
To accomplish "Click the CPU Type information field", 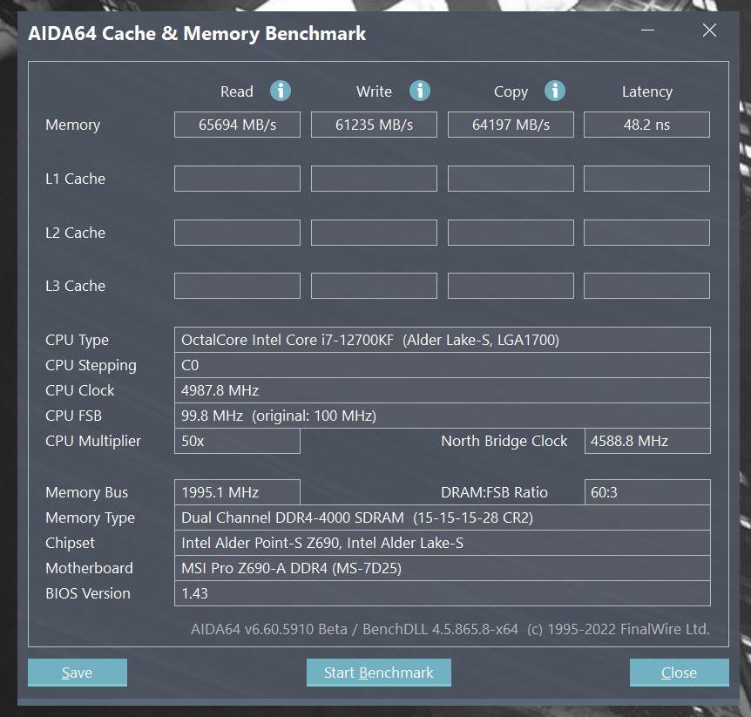I will [x=442, y=340].
